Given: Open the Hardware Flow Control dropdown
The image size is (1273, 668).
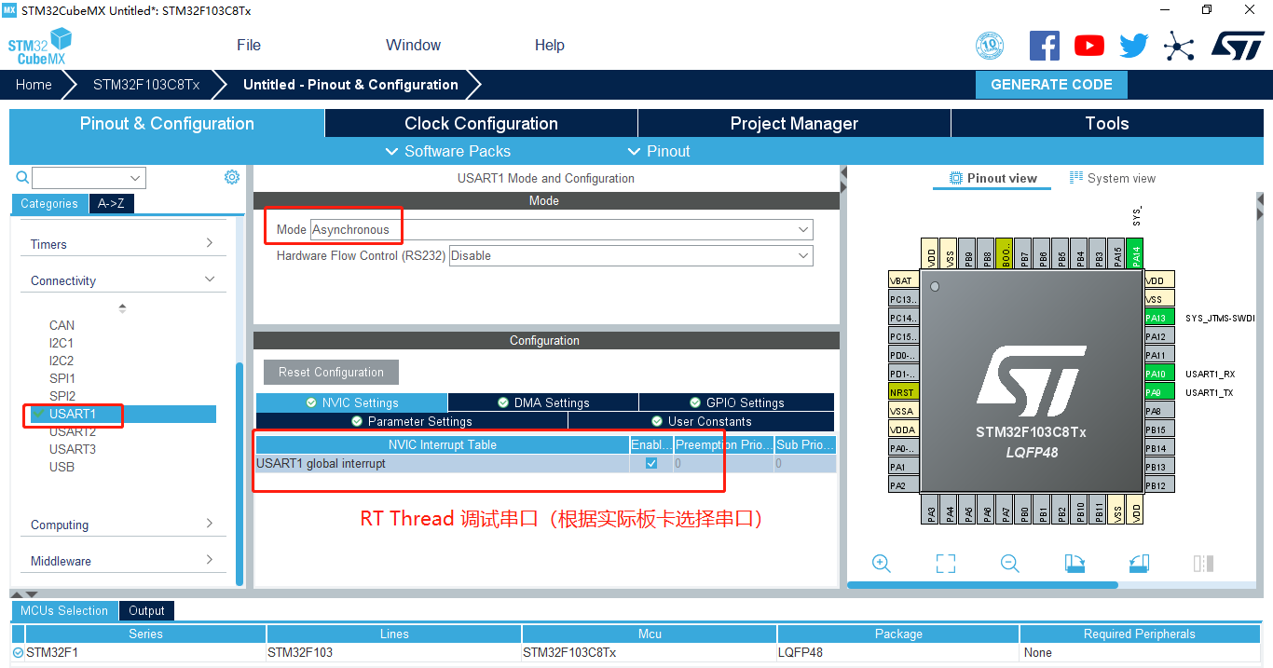Looking at the screenshot, I should [x=631, y=255].
